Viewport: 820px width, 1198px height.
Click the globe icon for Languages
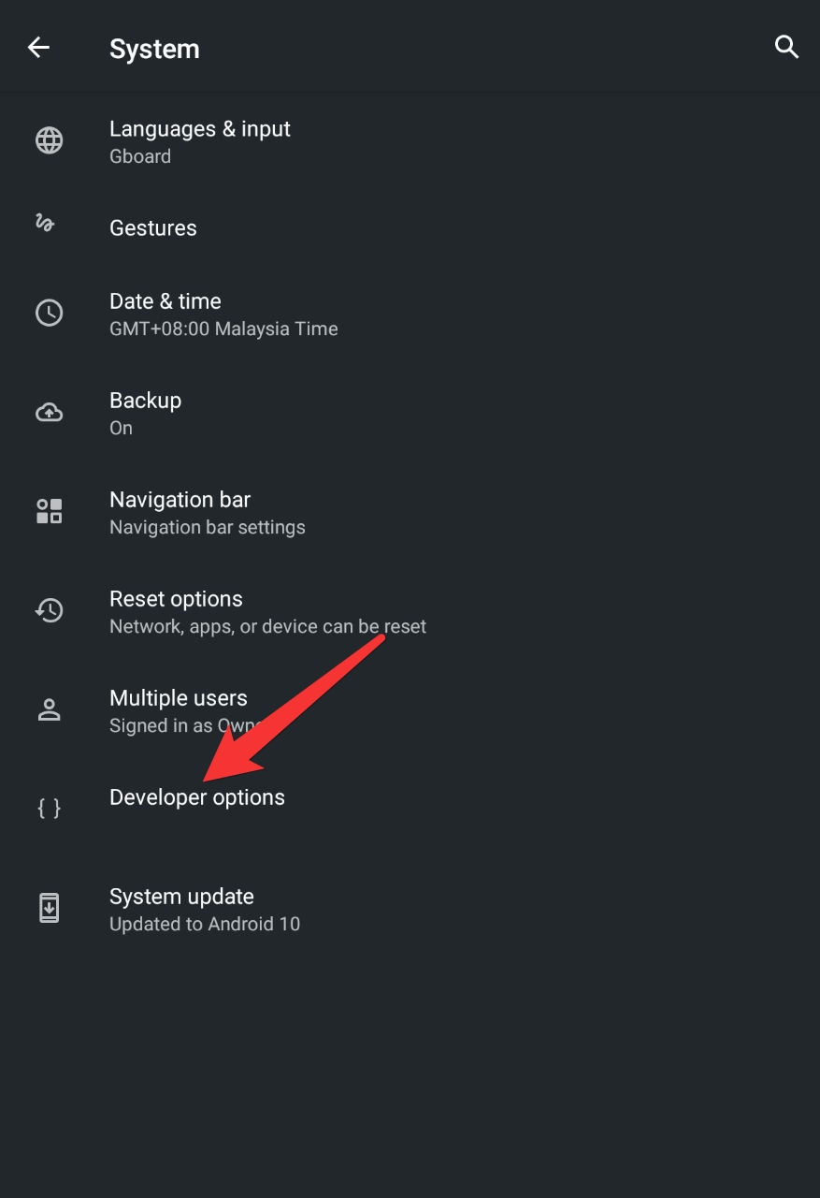(50, 140)
